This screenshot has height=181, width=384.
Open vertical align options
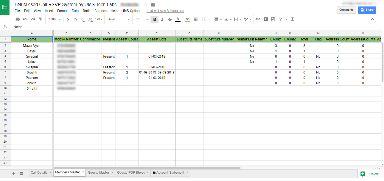[x=227, y=19]
